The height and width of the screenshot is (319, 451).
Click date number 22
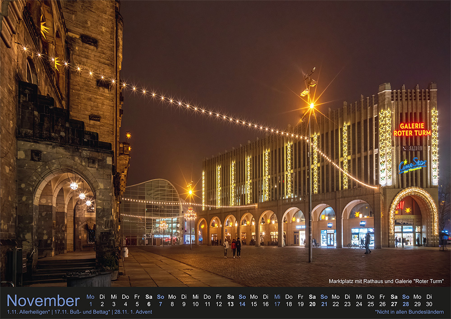point(336,304)
